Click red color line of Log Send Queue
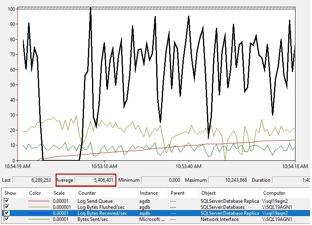 tap(38, 201)
